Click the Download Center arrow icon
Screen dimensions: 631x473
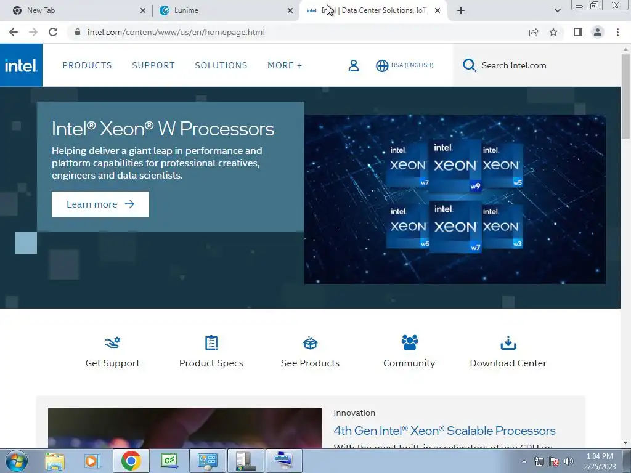click(508, 342)
